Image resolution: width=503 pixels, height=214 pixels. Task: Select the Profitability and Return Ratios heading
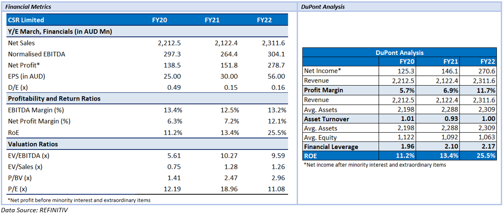pos(54,99)
